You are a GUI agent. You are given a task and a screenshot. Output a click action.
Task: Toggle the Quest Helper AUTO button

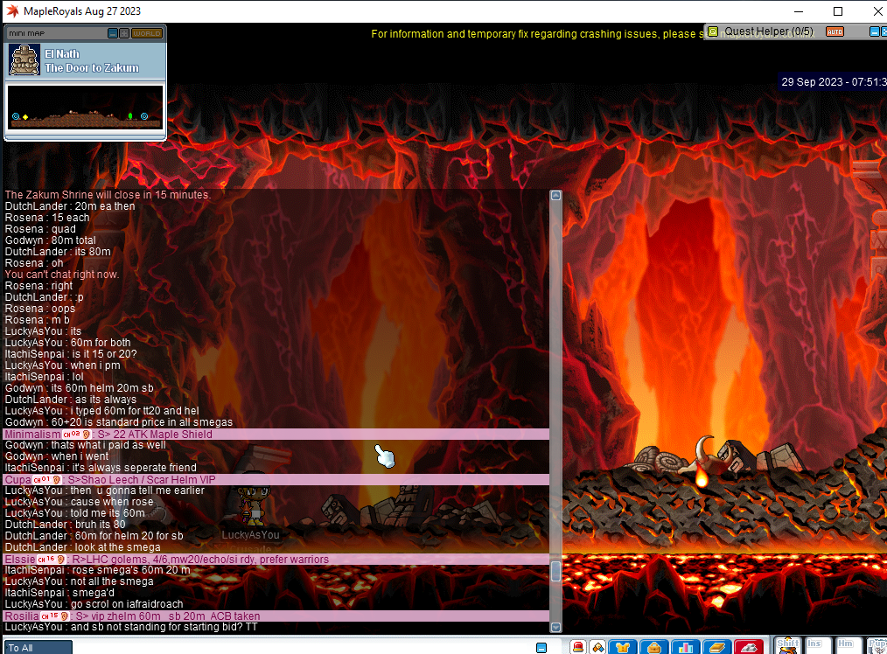click(835, 31)
